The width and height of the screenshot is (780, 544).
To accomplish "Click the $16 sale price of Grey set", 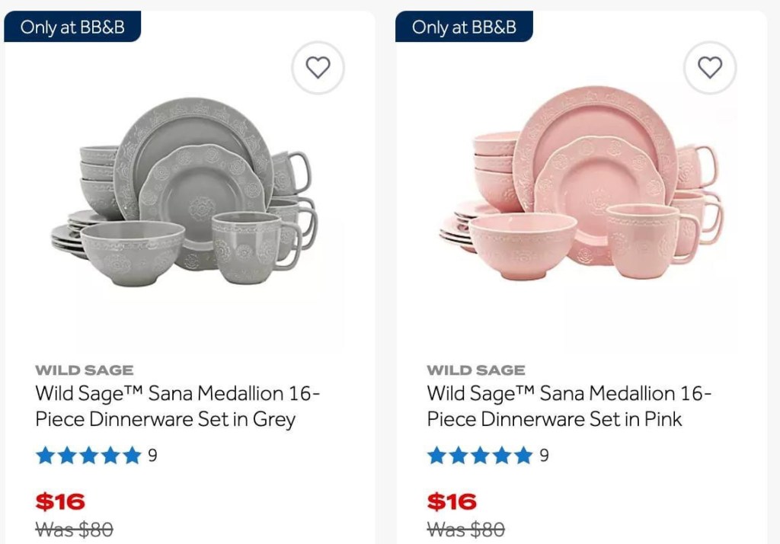I will click(60, 502).
